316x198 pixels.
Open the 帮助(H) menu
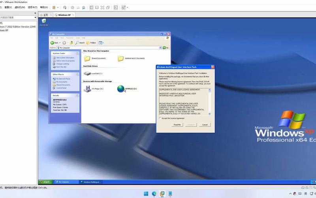click(x=44, y=7)
